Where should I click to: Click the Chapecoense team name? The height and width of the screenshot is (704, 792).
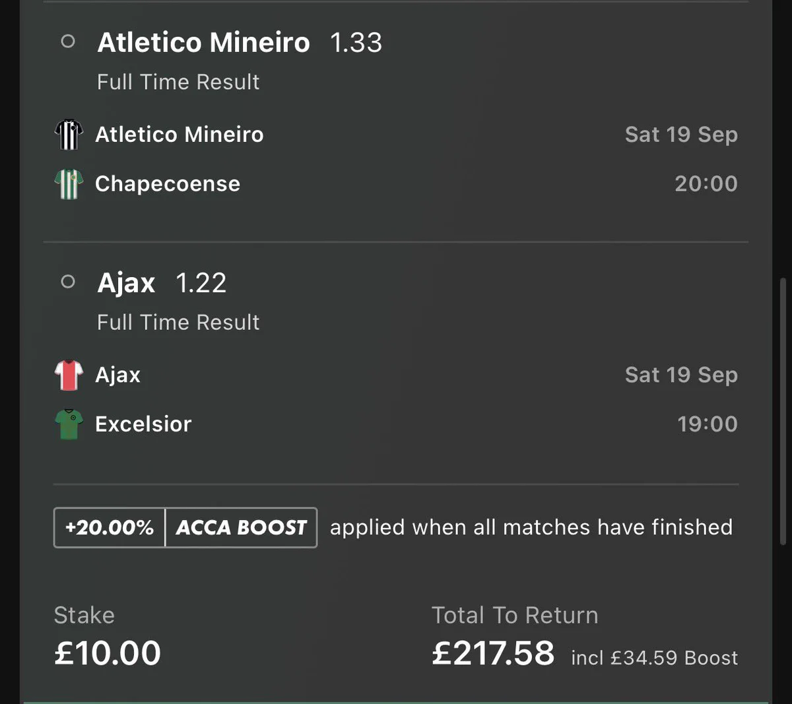168,183
